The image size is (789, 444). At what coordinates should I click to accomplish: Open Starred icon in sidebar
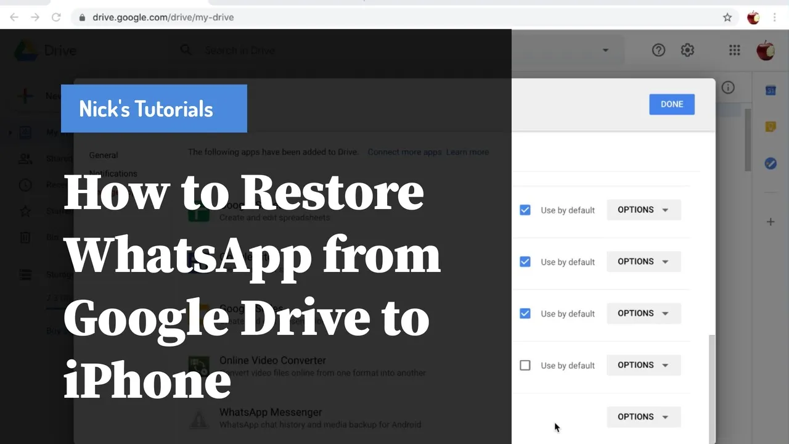(25, 212)
